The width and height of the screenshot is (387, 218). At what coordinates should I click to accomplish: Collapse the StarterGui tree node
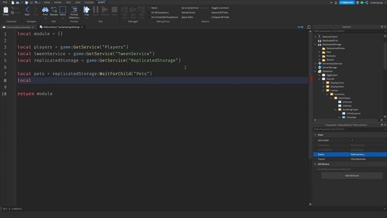(315, 71)
